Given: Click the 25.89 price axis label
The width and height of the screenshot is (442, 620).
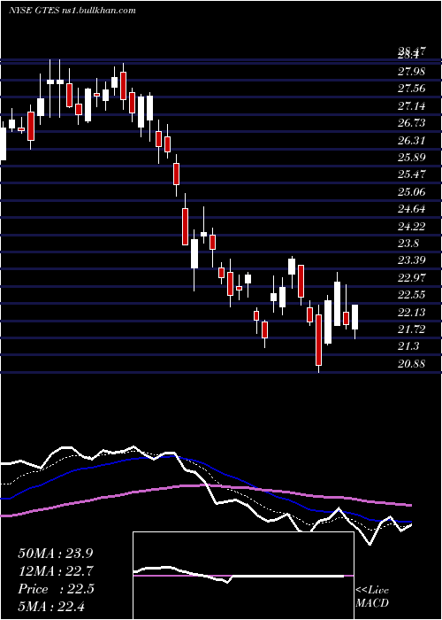Looking at the screenshot, I should click(412, 158).
